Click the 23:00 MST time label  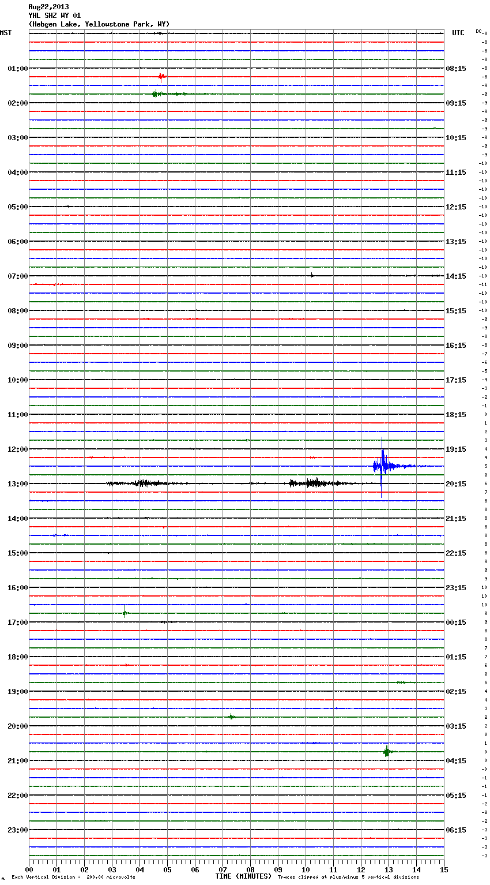click(x=17, y=830)
